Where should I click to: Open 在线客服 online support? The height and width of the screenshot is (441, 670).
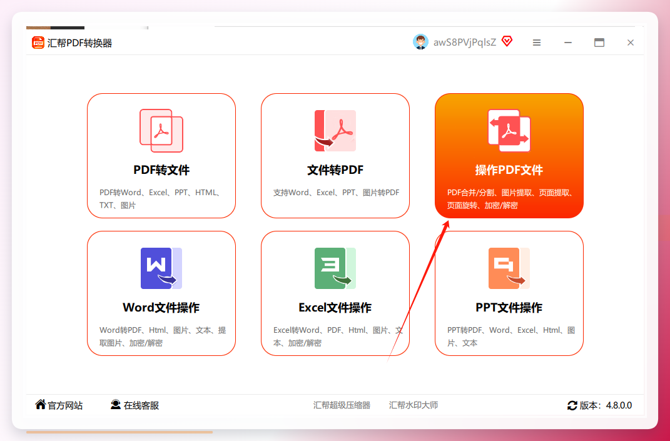(x=141, y=405)
